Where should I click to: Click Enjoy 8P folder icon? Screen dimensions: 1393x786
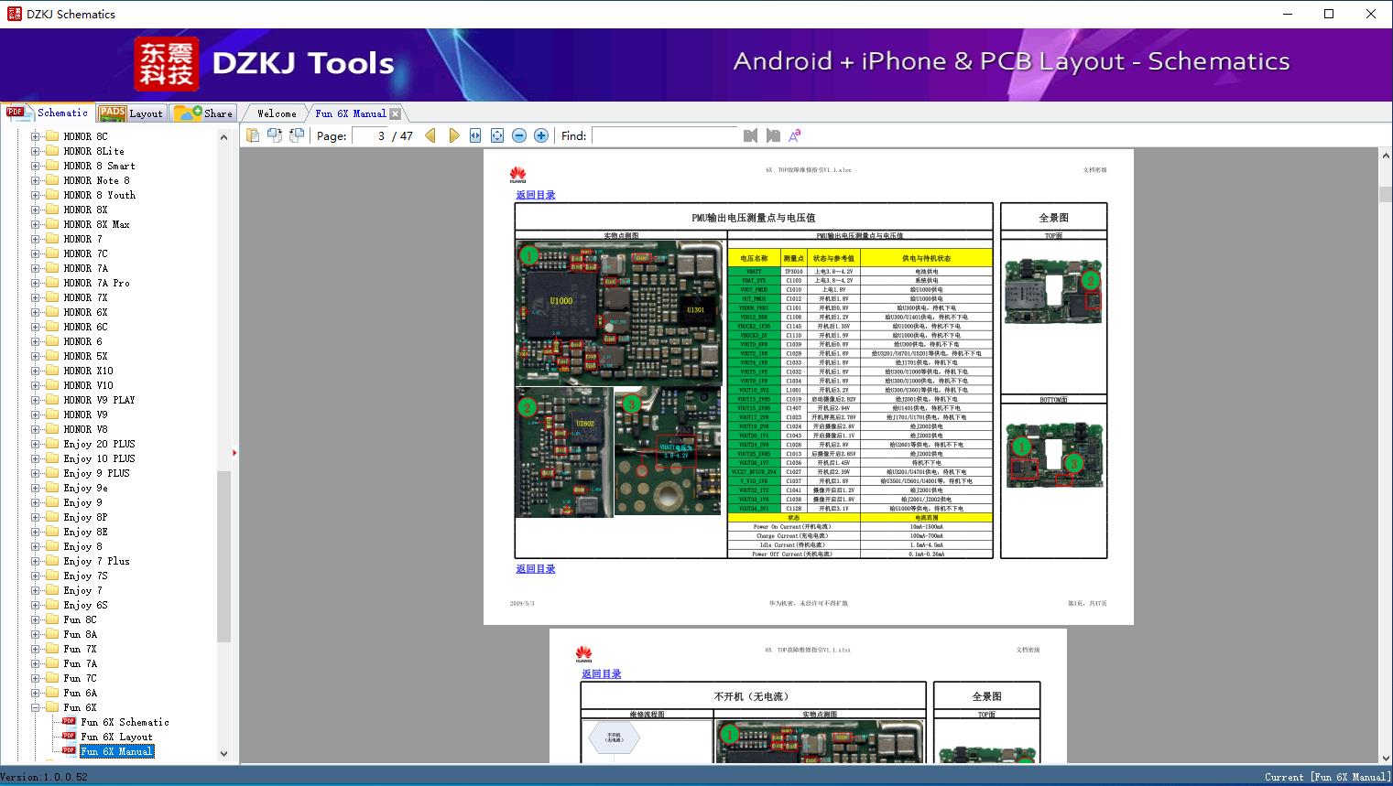click(x=52, y=517)
